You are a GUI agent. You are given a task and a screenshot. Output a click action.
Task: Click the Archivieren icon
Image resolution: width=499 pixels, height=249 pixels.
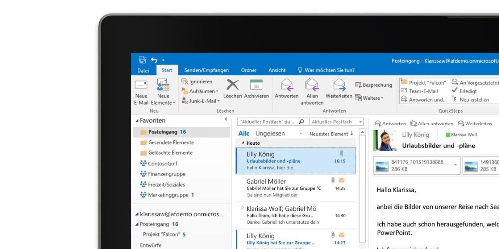[256, 85]
